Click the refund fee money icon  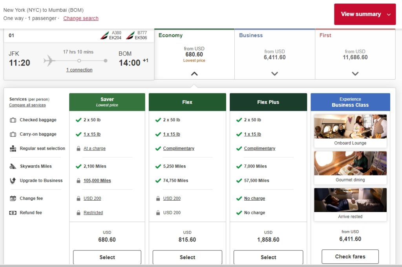pyautogui.click(x=13, y=213)
